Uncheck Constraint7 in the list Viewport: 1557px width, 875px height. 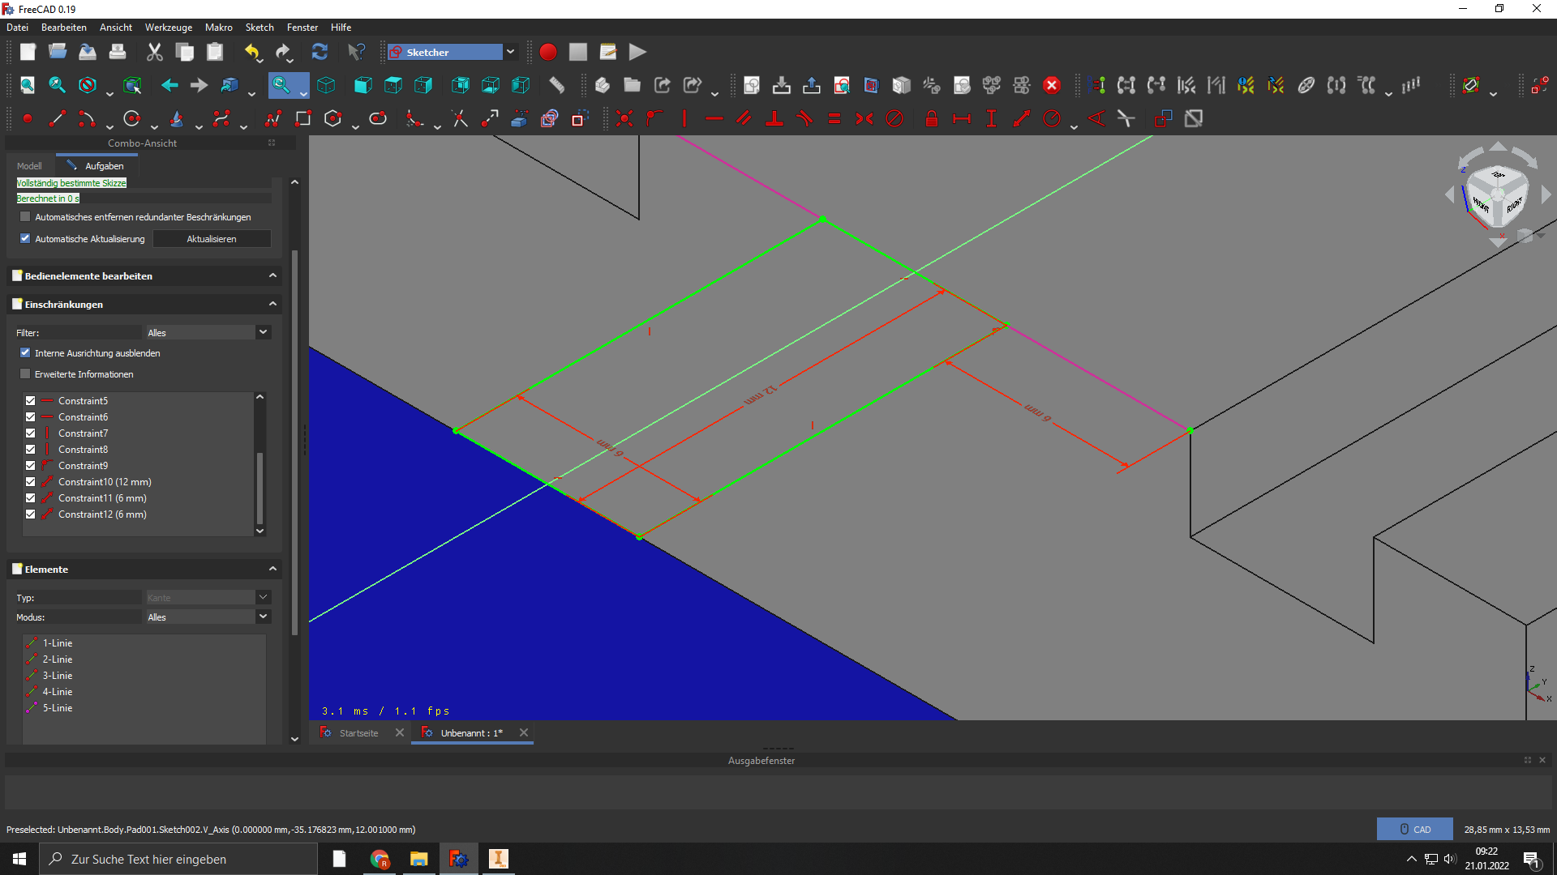click(30, 433)
